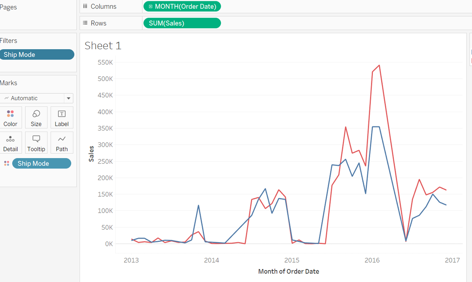Viewport: 472px width, 282px height.
Task: Click the blue line peak in 2016
Action: (x=376, y=127)
